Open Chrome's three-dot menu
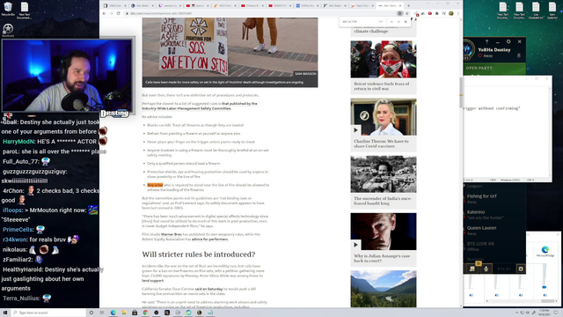 pos(457,13)
